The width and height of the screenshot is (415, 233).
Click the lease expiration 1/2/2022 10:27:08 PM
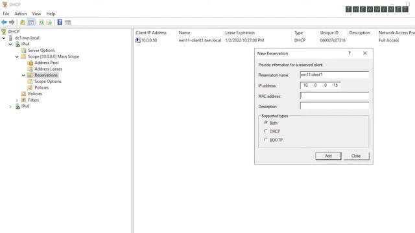tap(244, 40)
